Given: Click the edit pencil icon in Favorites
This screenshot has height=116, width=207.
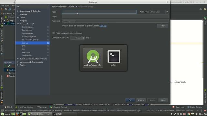Looking at the screenshot, I should pyautogui.click(x=9, y=66).
